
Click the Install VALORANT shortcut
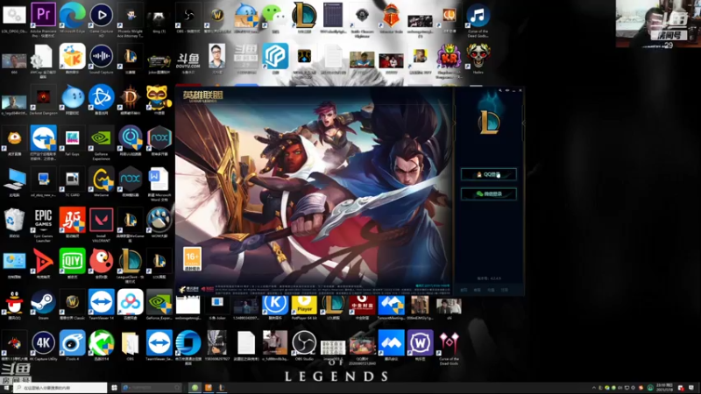pyautogui.click(x=102, y=221)
